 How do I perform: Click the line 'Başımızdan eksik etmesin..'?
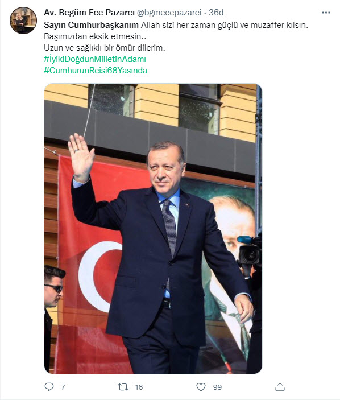[95, 36]
